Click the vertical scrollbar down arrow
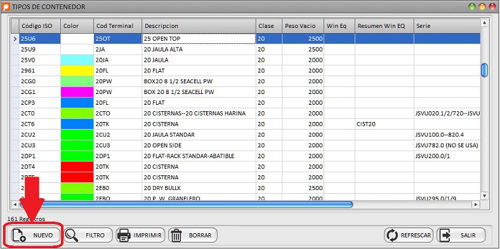This screenshot has height=249, width=500. click(484, 196)
